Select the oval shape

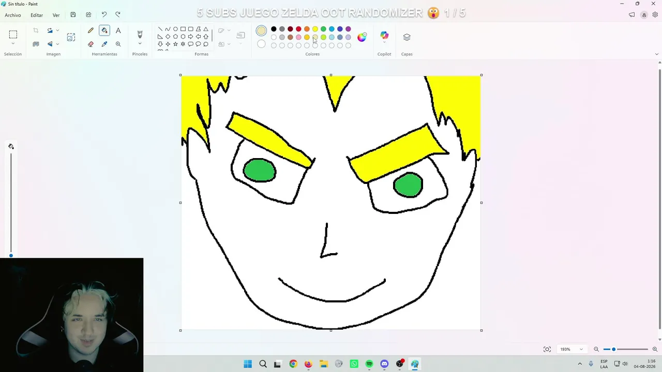[175, 29]
